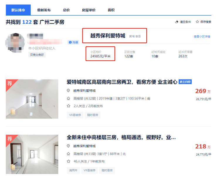Screen dimensions: 217x179
Task: Open listing title 全新未住中高楼层三房
Action: (121, 137)
